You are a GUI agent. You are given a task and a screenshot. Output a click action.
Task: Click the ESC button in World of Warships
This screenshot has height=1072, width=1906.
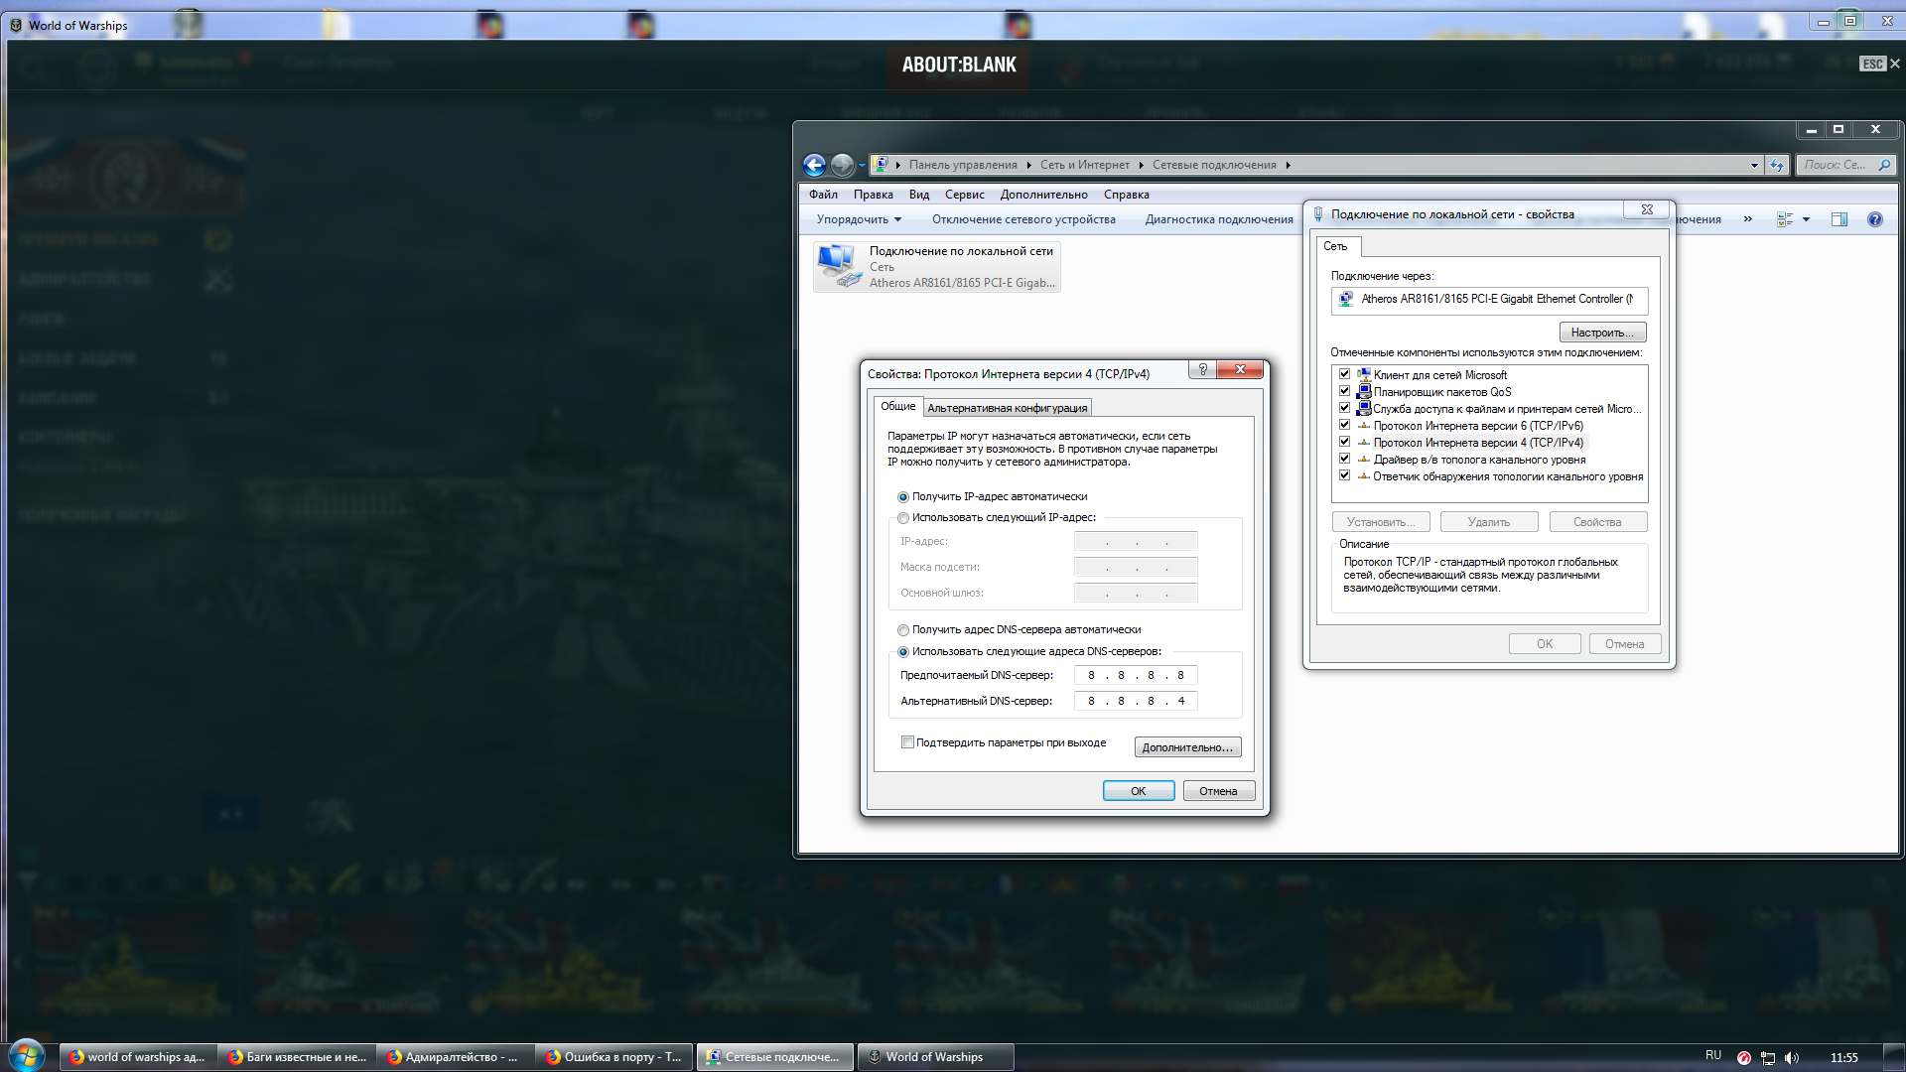pos(1872,64)
